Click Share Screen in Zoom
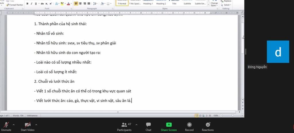The image size is (294, 133). coord(169,126)
